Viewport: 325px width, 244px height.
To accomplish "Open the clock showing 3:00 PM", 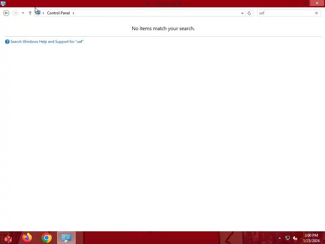I will (x=311, y=238).
